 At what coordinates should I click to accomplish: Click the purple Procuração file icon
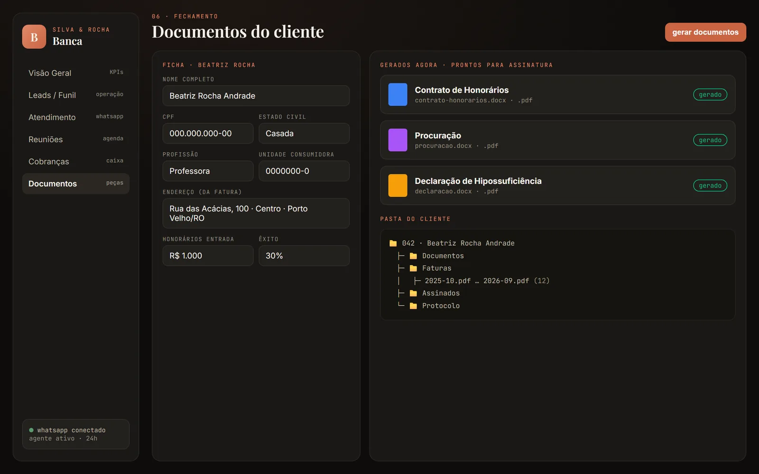(x=398, y=140)
